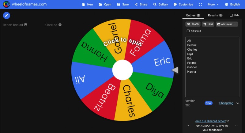
Task: Switch to the Results tab
Action: point(215,15)
